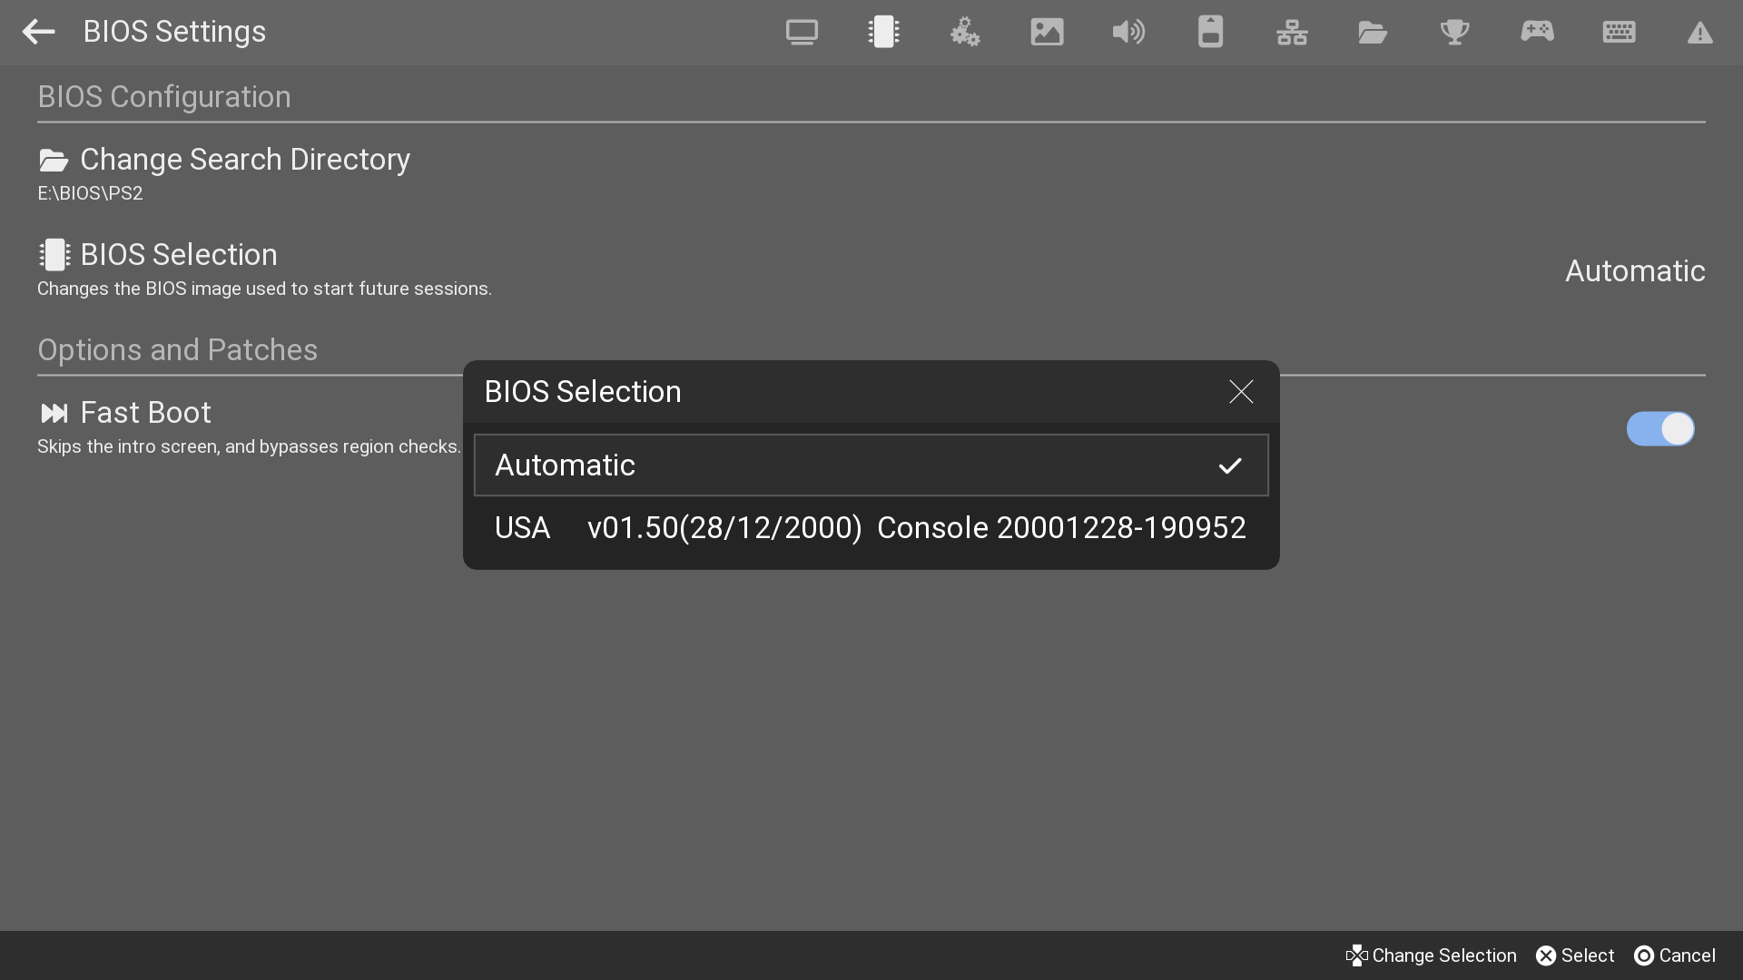This screenshot has height=980, width=1743.
Task: Click Options and Patches heading
Action: 177,350
